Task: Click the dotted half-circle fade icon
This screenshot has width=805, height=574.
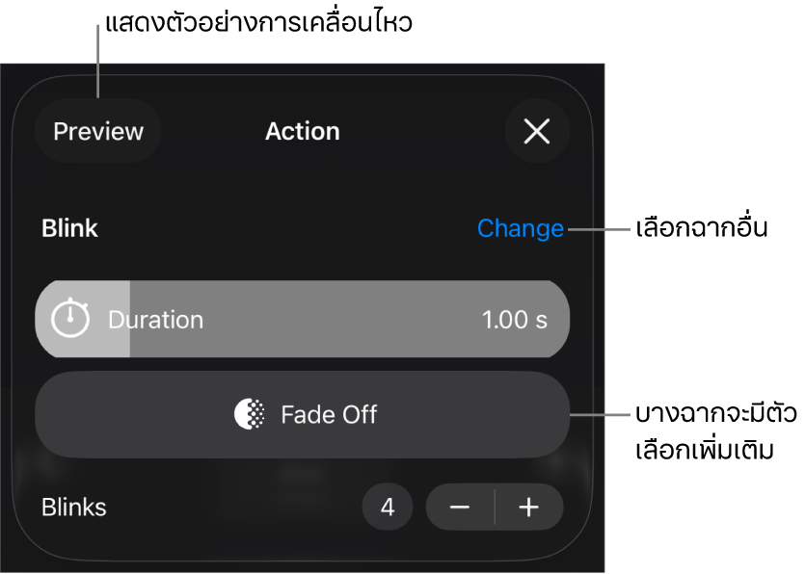Action: coord(250,414)
